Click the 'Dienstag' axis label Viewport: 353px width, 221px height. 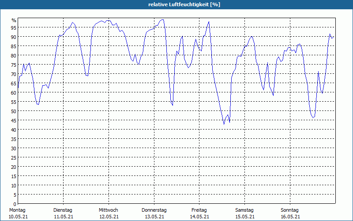click(x=63, y=210)
